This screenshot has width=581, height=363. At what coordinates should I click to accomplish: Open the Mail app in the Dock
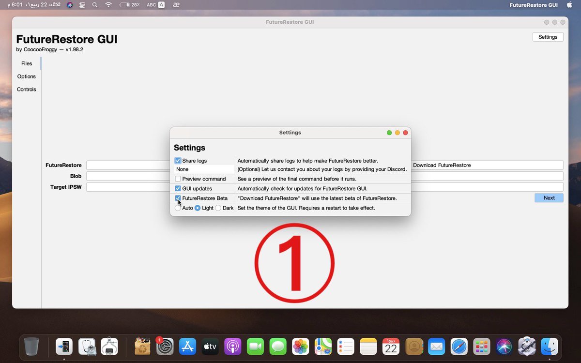point(436,347)
